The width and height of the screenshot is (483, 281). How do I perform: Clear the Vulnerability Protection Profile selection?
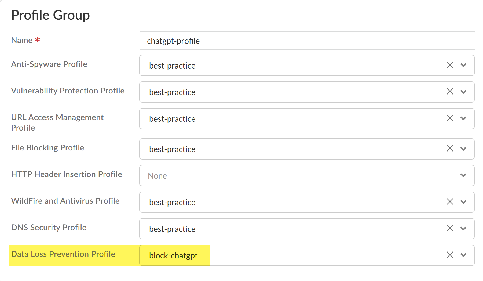pyautogui.click(x=450, y=91)
